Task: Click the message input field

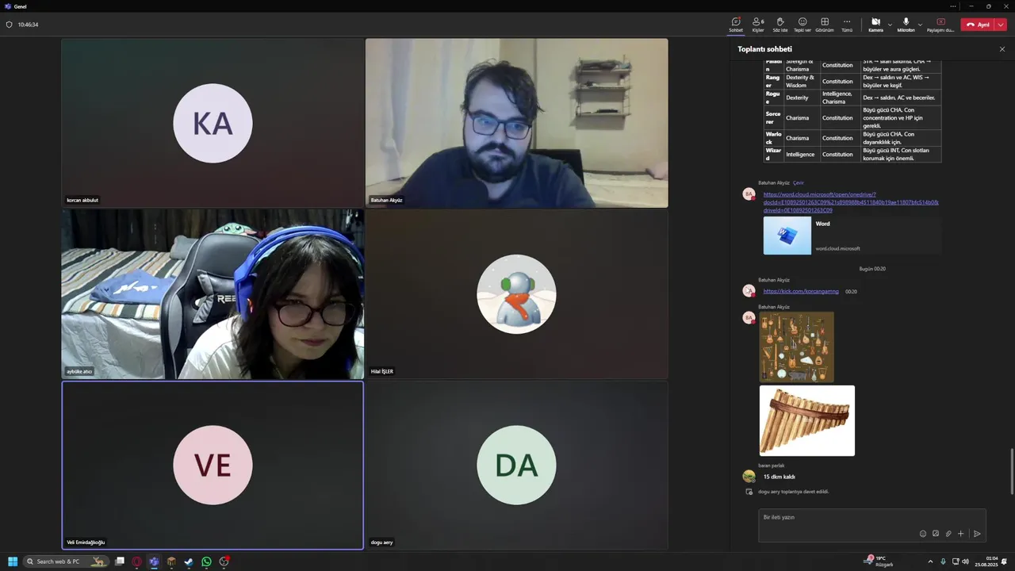Action: click(x=871, y=517)
